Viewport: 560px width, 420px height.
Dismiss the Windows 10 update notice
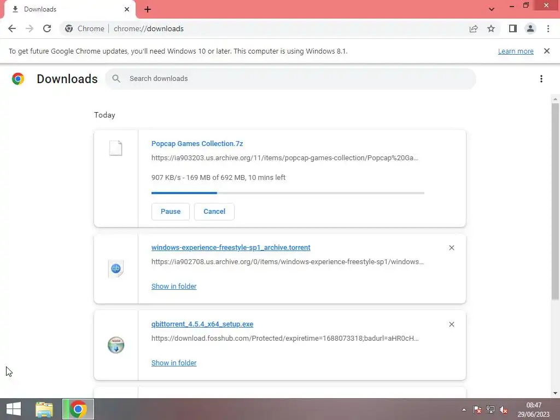[x=546, y=51]
